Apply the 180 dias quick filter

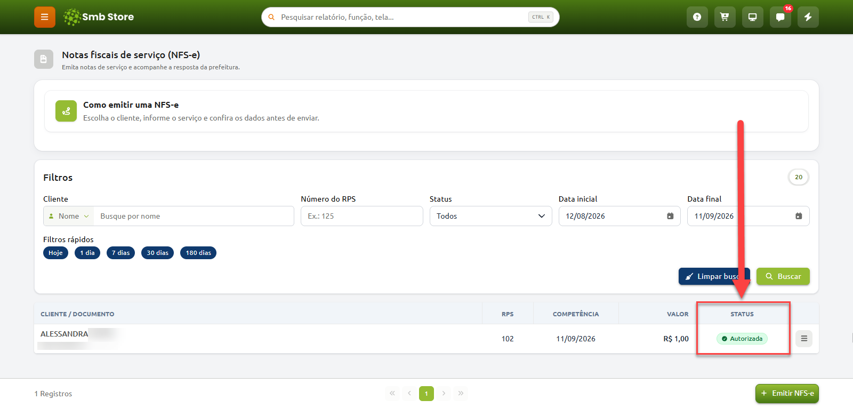[198, 253]
